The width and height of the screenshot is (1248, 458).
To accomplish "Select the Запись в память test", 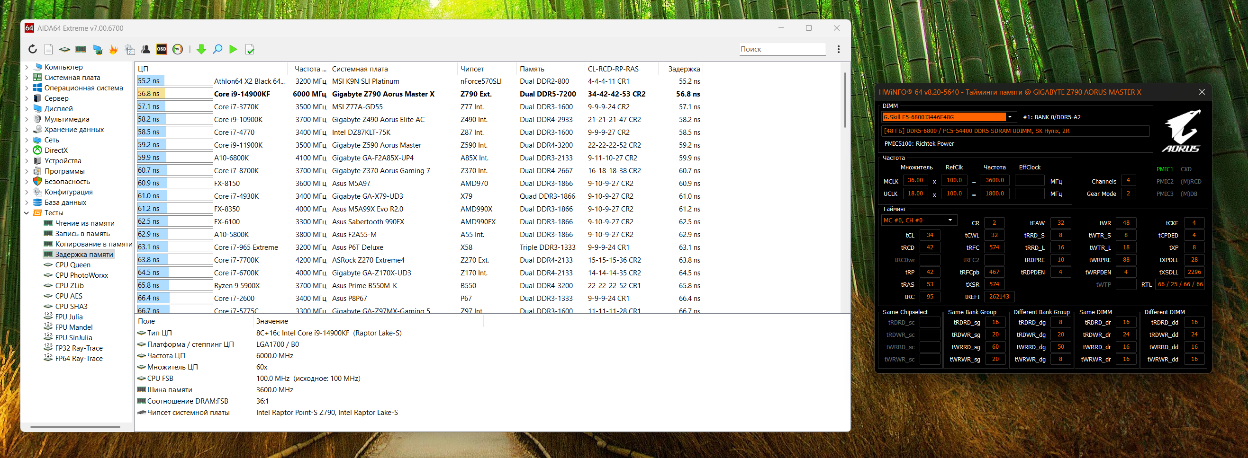I will click(x=82, y=234).
